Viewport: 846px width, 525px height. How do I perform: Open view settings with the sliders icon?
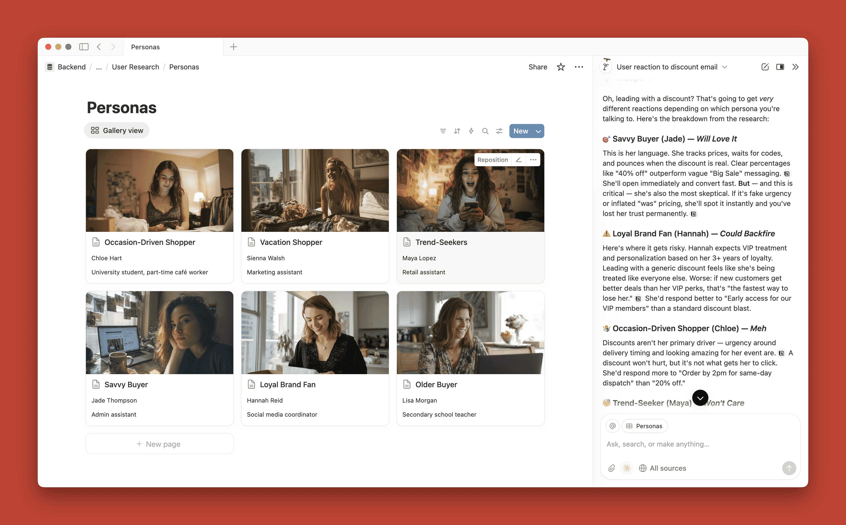[x=499, y=131]
